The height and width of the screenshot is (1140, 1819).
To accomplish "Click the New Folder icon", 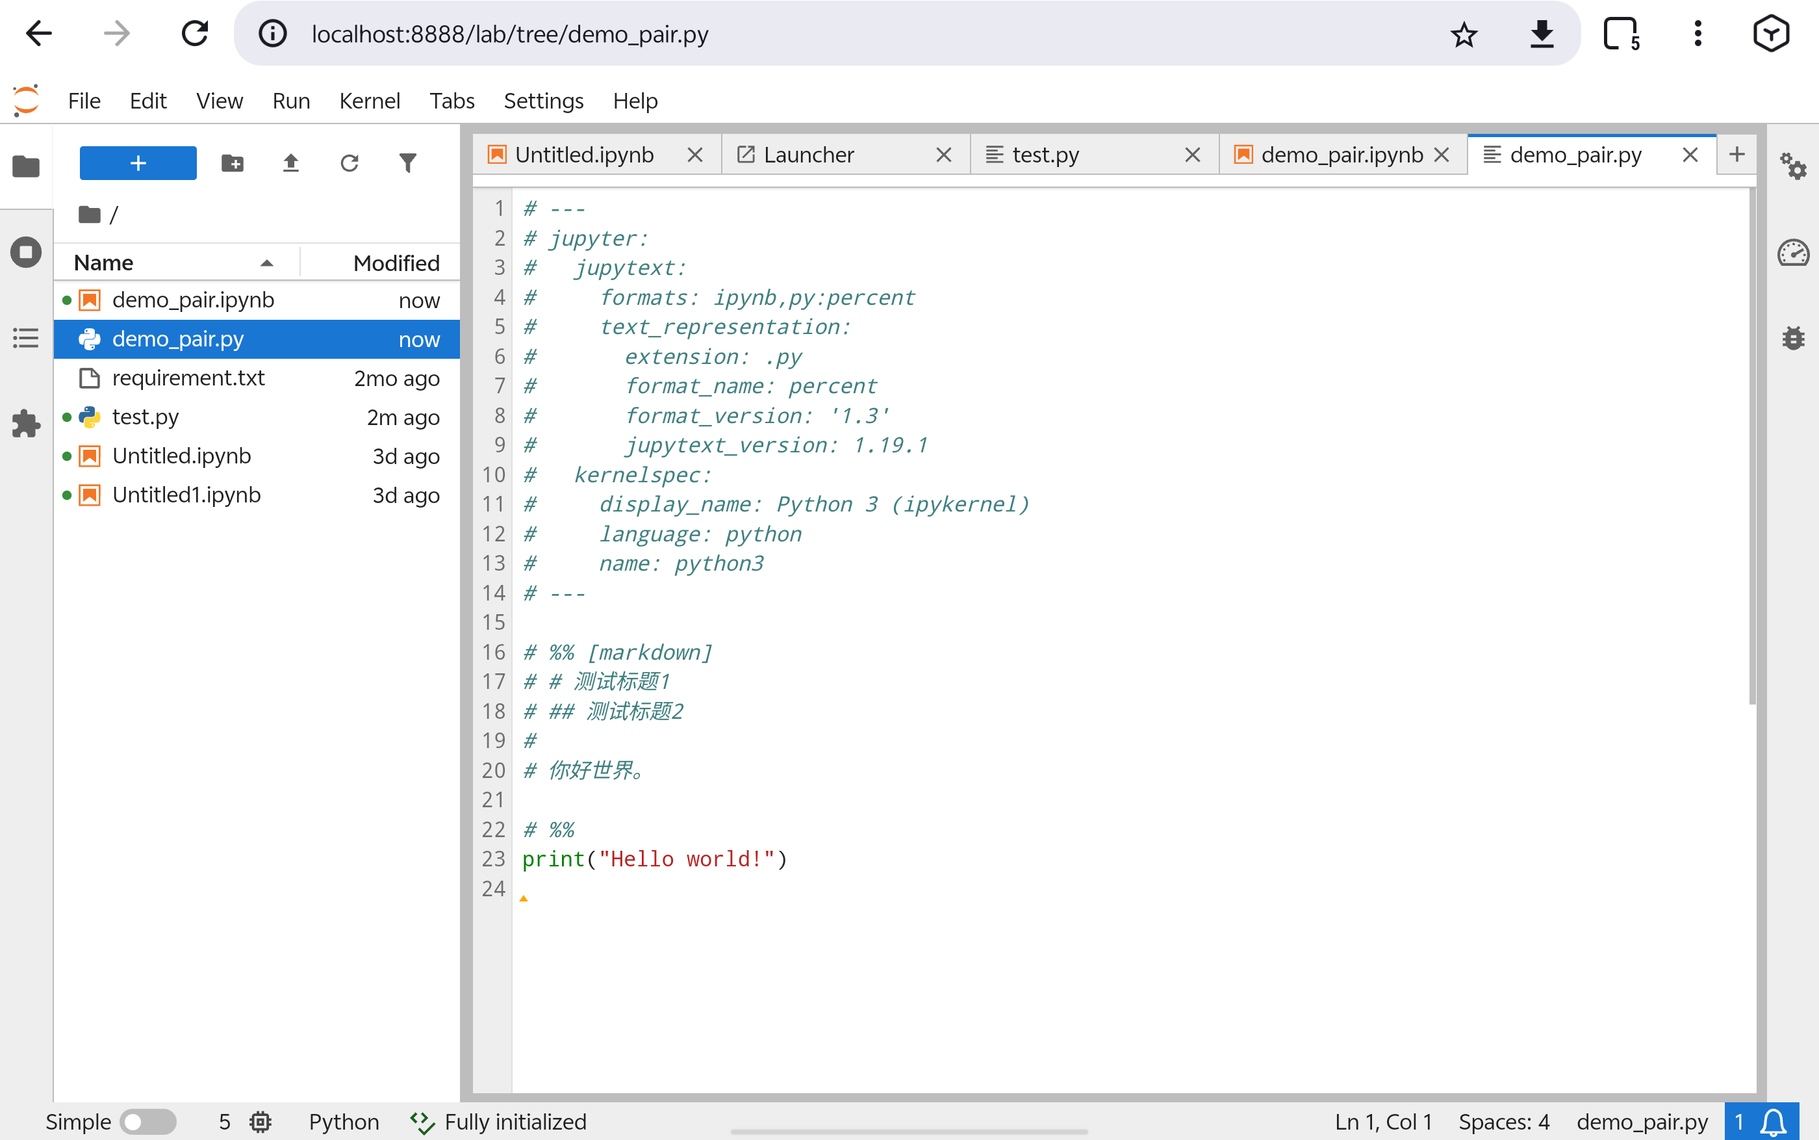I will click(x=232, y=163).
